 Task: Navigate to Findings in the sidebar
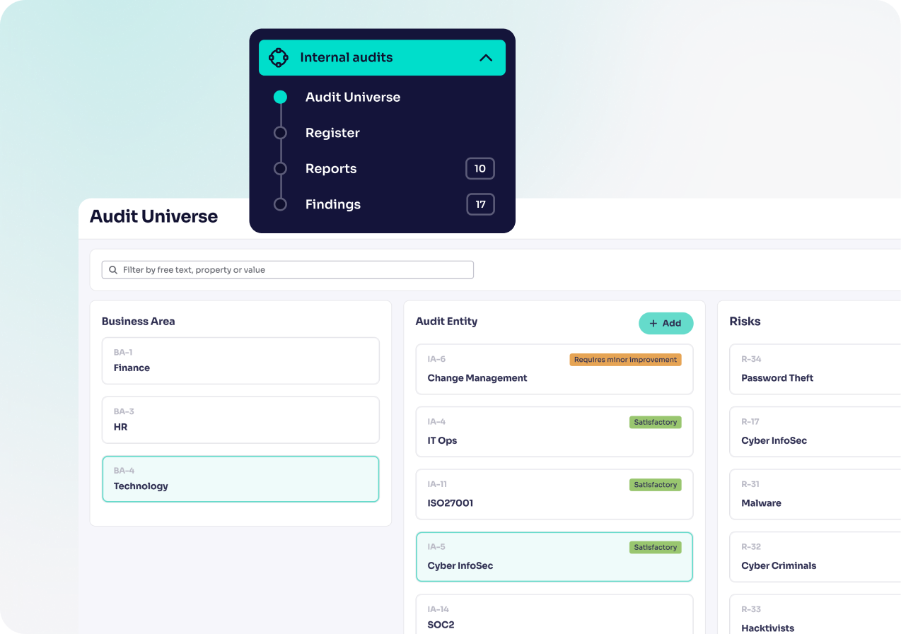[332, 204]
